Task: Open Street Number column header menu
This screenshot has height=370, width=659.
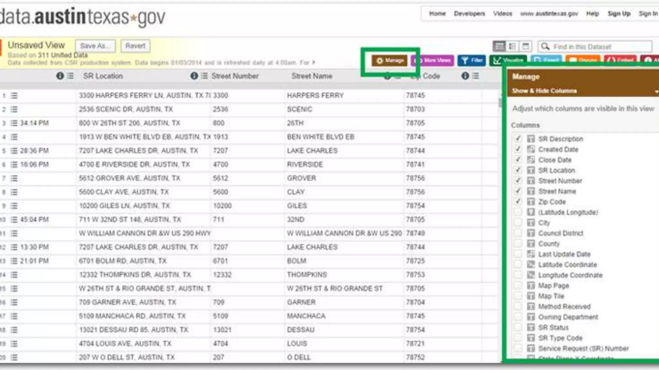Action: [204, 76]
